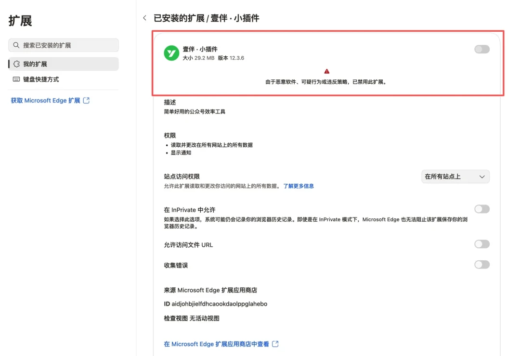
Task: Click the 简单好用的公众号效率工具 description
Action: pyautogui.click(x=195, y=112)
